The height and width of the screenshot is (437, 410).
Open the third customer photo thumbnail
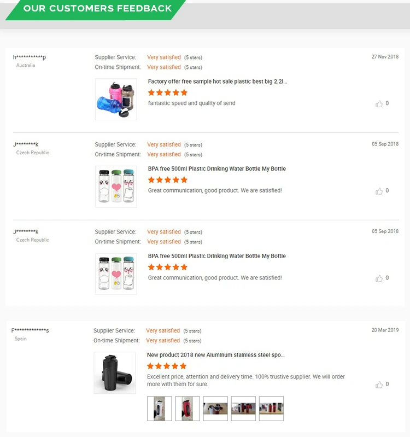coord(215,409)
